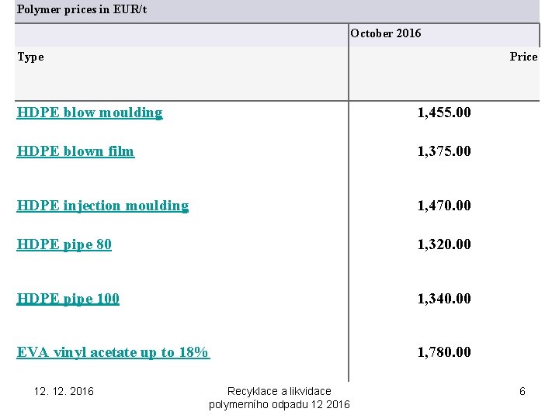Select the October 2016 column header
The width and height of the screenshot is (559, 419).
click(386, 33)
